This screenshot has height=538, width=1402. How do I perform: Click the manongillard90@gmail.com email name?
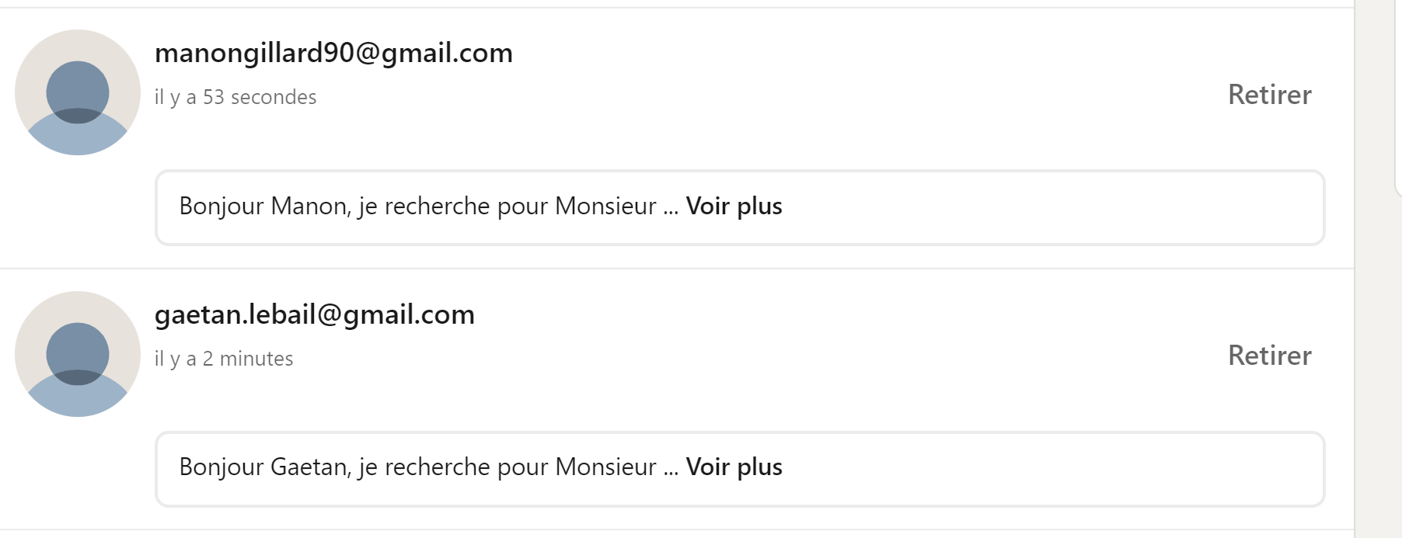pyautogui.click(x=333, y=53)
